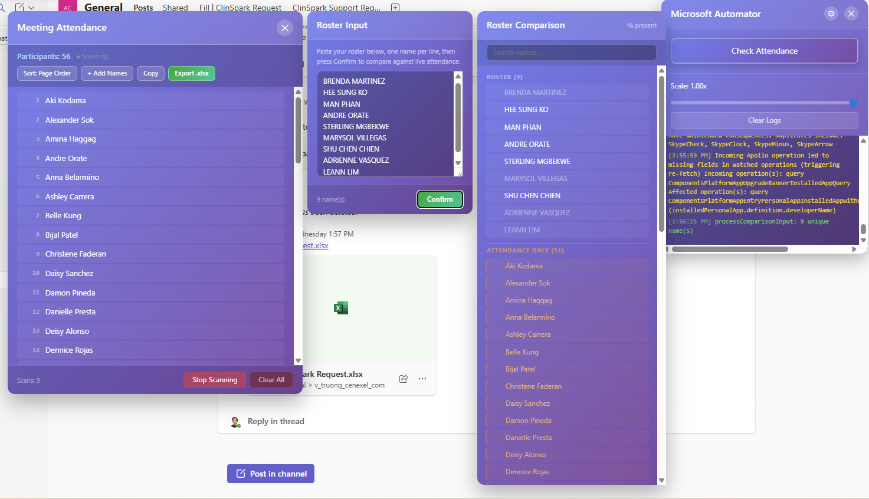
Task: Click the new chat compose icon
Action: click(x=19, y=7)
